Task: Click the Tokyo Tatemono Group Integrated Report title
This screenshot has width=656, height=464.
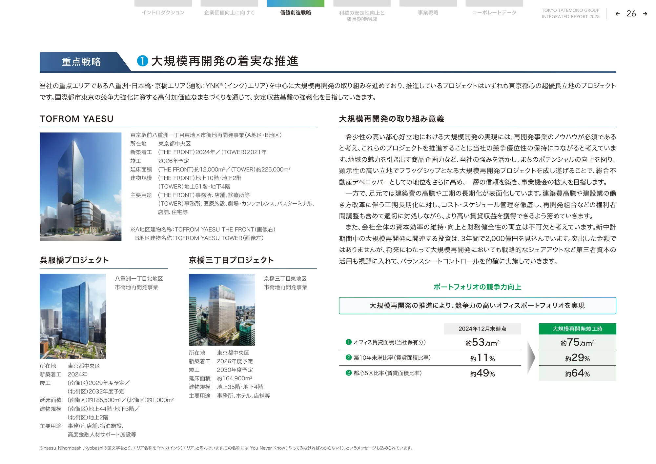Action: tap(570, 13)
